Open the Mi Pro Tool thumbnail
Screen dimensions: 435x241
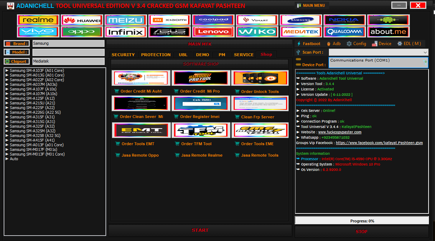tap(201, 78)
